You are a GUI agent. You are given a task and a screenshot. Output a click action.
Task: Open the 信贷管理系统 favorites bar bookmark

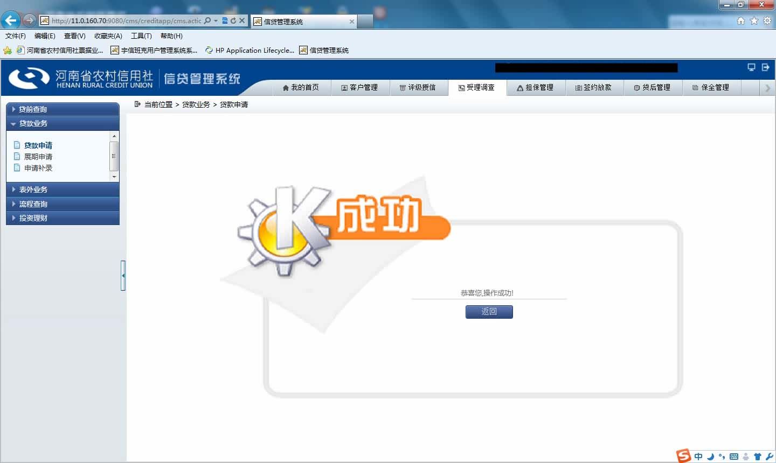click(x=324, y=50)
